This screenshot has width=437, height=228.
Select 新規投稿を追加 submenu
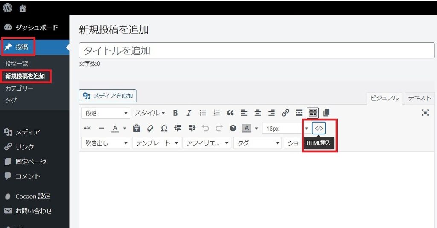pos(25,76)
